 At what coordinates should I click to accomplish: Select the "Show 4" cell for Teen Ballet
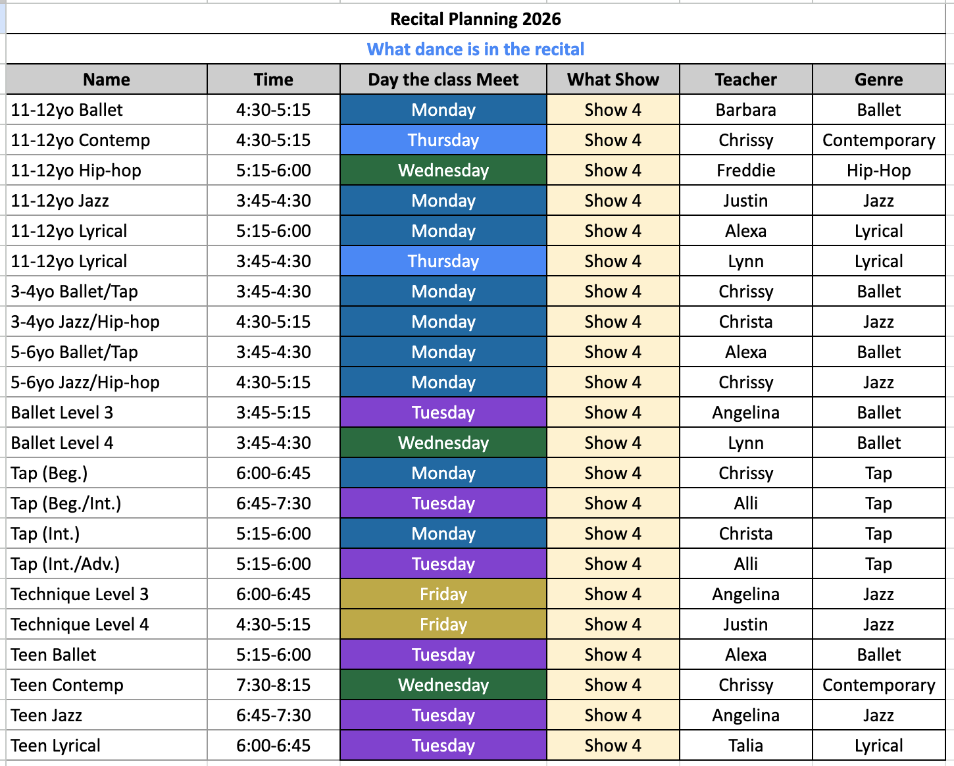(613, 655)
